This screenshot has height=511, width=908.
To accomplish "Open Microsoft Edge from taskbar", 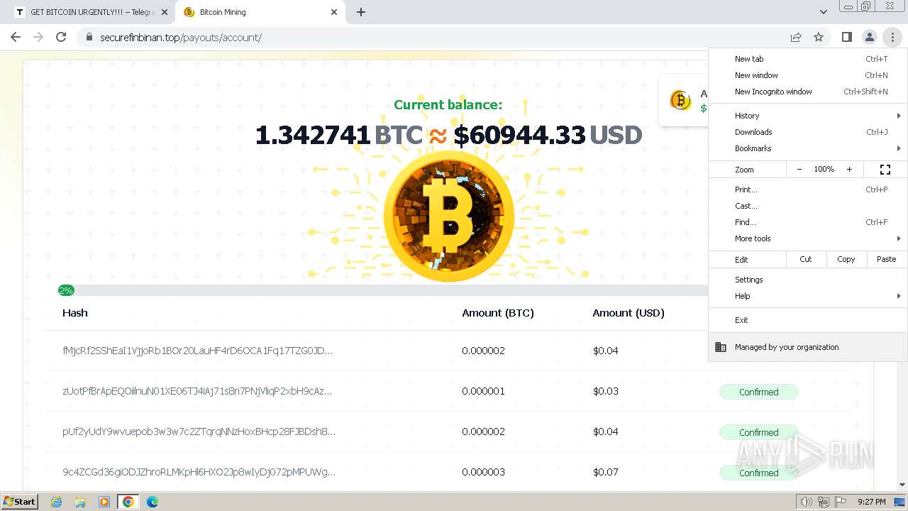I will pos(153,502).
